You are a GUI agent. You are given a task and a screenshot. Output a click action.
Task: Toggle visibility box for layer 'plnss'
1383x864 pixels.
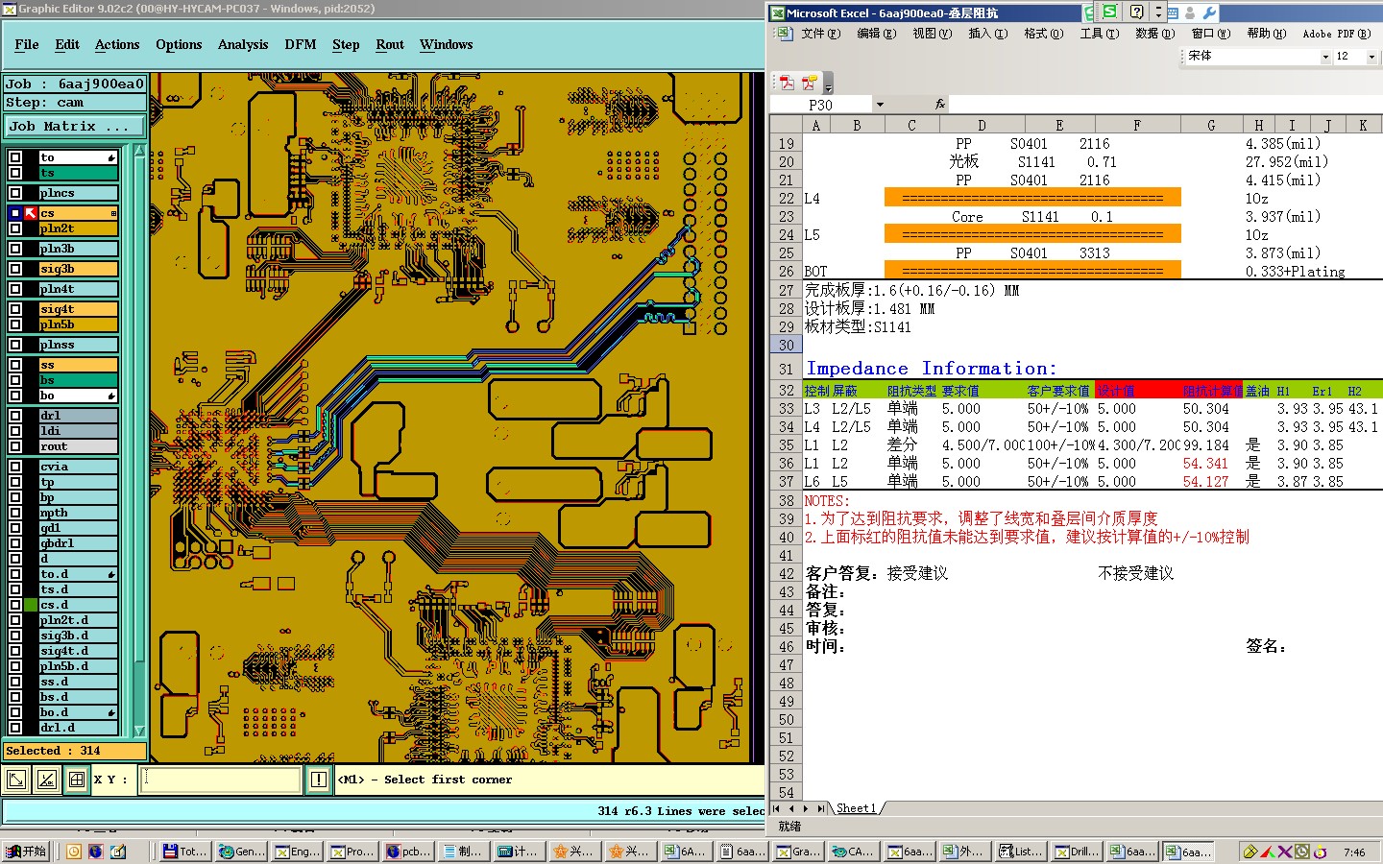point(15,345)
